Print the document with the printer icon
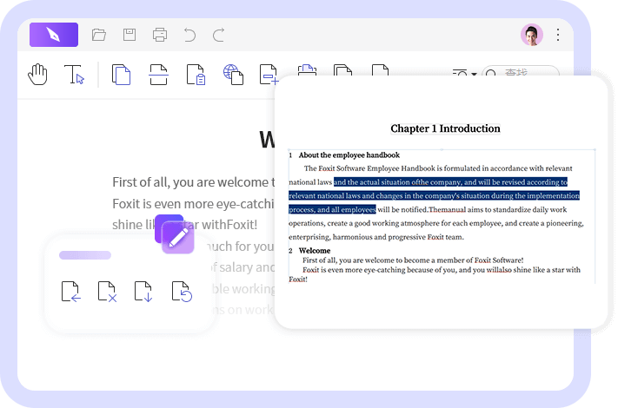This screenshot has height=408, width=618. pyautogui.click(x=160, y=35)
